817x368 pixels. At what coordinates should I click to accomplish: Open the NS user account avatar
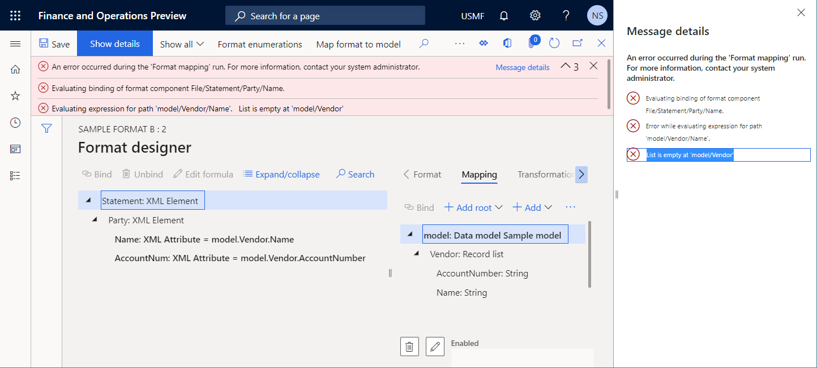tap(597, 15)
